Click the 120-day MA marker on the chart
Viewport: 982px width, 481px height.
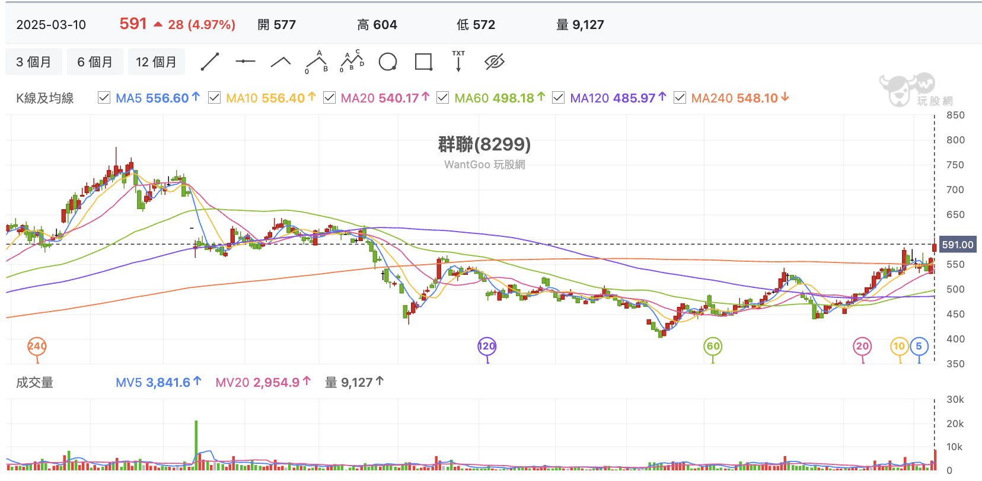click(x=487, y=347)
